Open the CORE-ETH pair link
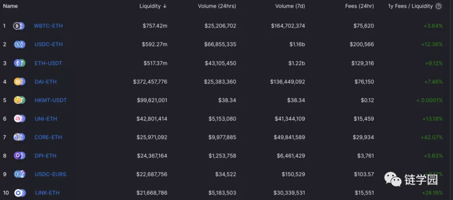Viewport: 453px width, 200px height. [x=48, y=138]
